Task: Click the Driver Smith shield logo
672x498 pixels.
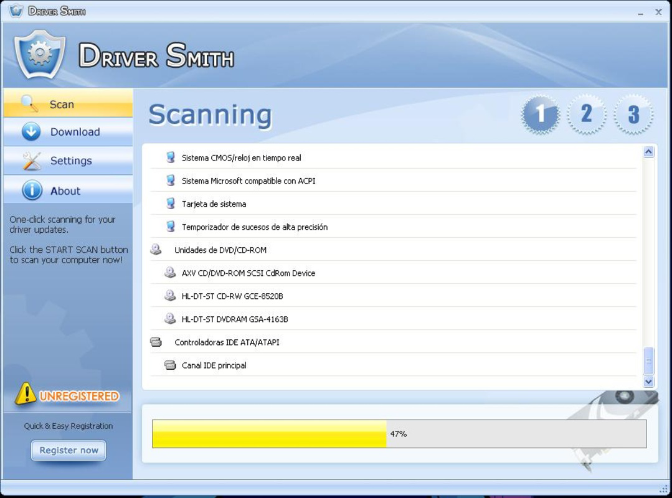Action: tap(40, 54)
